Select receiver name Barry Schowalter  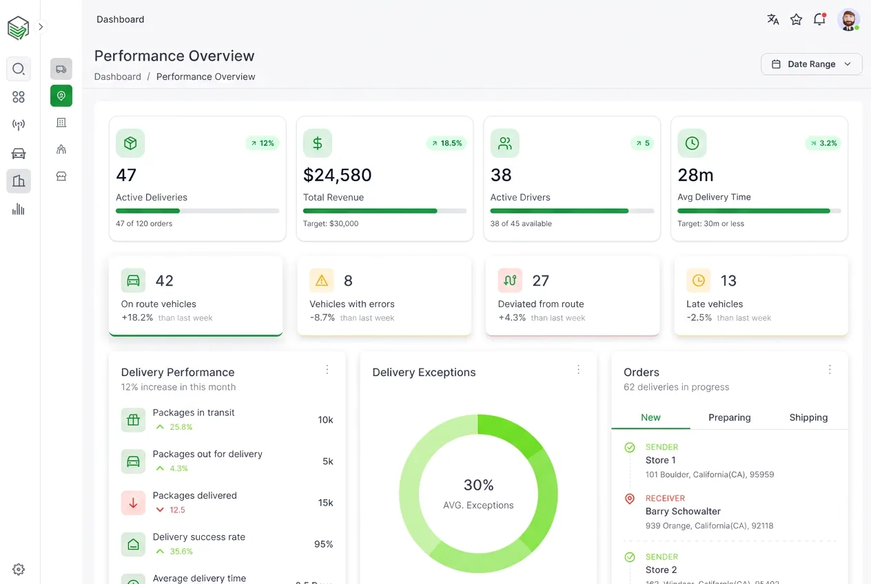point(683,511)
